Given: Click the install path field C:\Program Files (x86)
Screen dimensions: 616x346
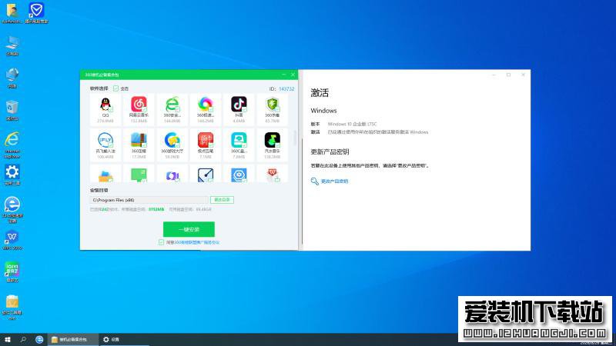Looking at the screenshot, I should [149, 200].
